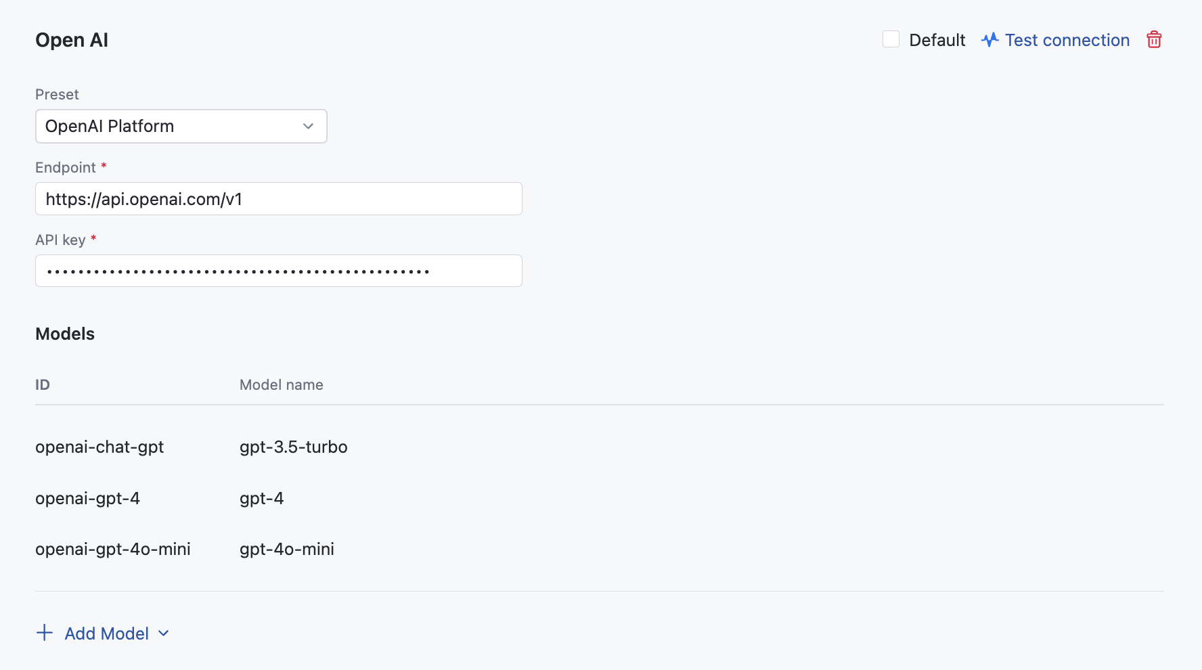Select the gpt-3.5-turbo model entry
The height and width of the screenshot is (670, 1202).
pyautogui.click(x=293, y=447)
